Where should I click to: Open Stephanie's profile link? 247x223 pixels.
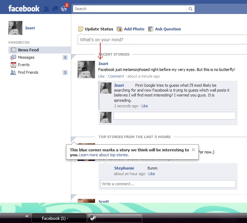coord(124,168)
